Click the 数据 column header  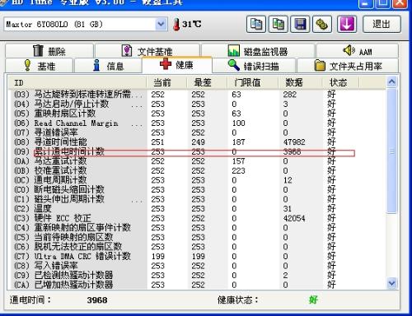pos(300,82)
